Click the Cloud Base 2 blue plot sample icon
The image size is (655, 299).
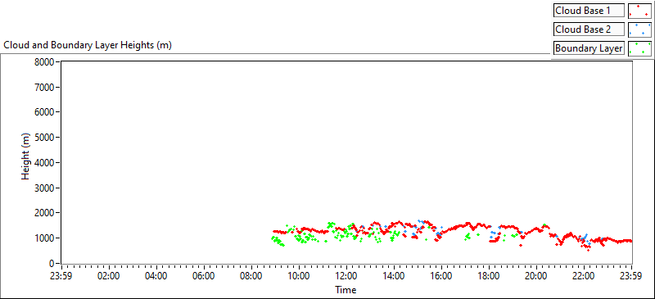pyautogui.click(x=639, y=29)
